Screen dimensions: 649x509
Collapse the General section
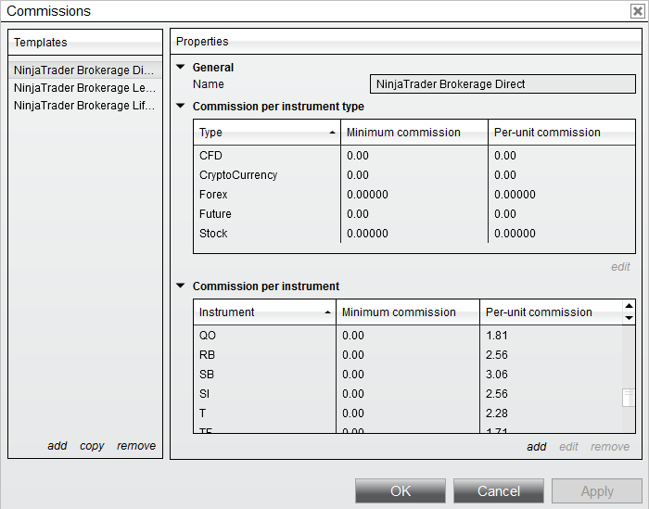[181, 67]
